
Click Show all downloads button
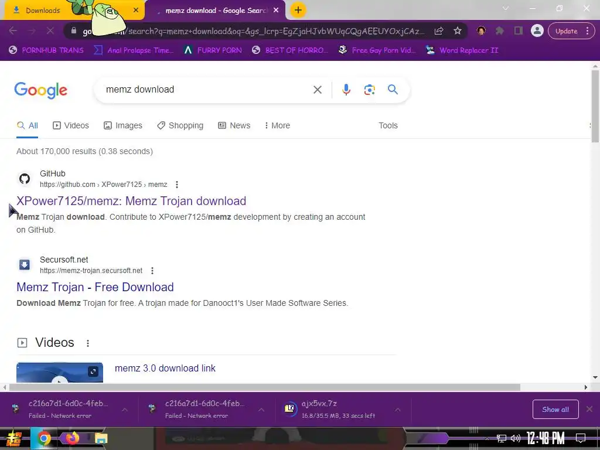click(x=555, y=410)
